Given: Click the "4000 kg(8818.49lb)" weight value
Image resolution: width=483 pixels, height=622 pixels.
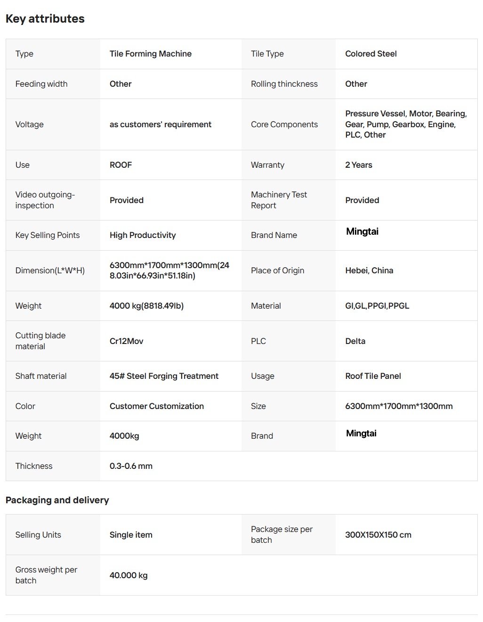Looking at the screenshot, I should pos(147,306).
